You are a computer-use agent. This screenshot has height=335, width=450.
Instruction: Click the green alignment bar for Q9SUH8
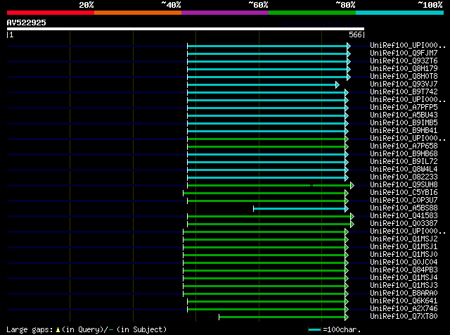coord(269,186)
